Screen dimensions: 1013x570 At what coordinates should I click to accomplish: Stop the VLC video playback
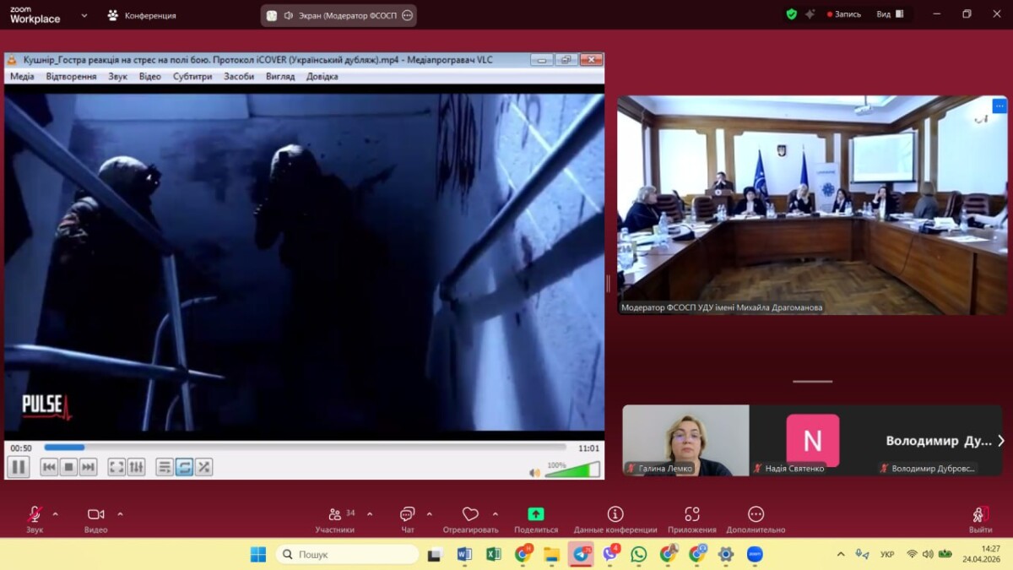click(x=69, y=467)
